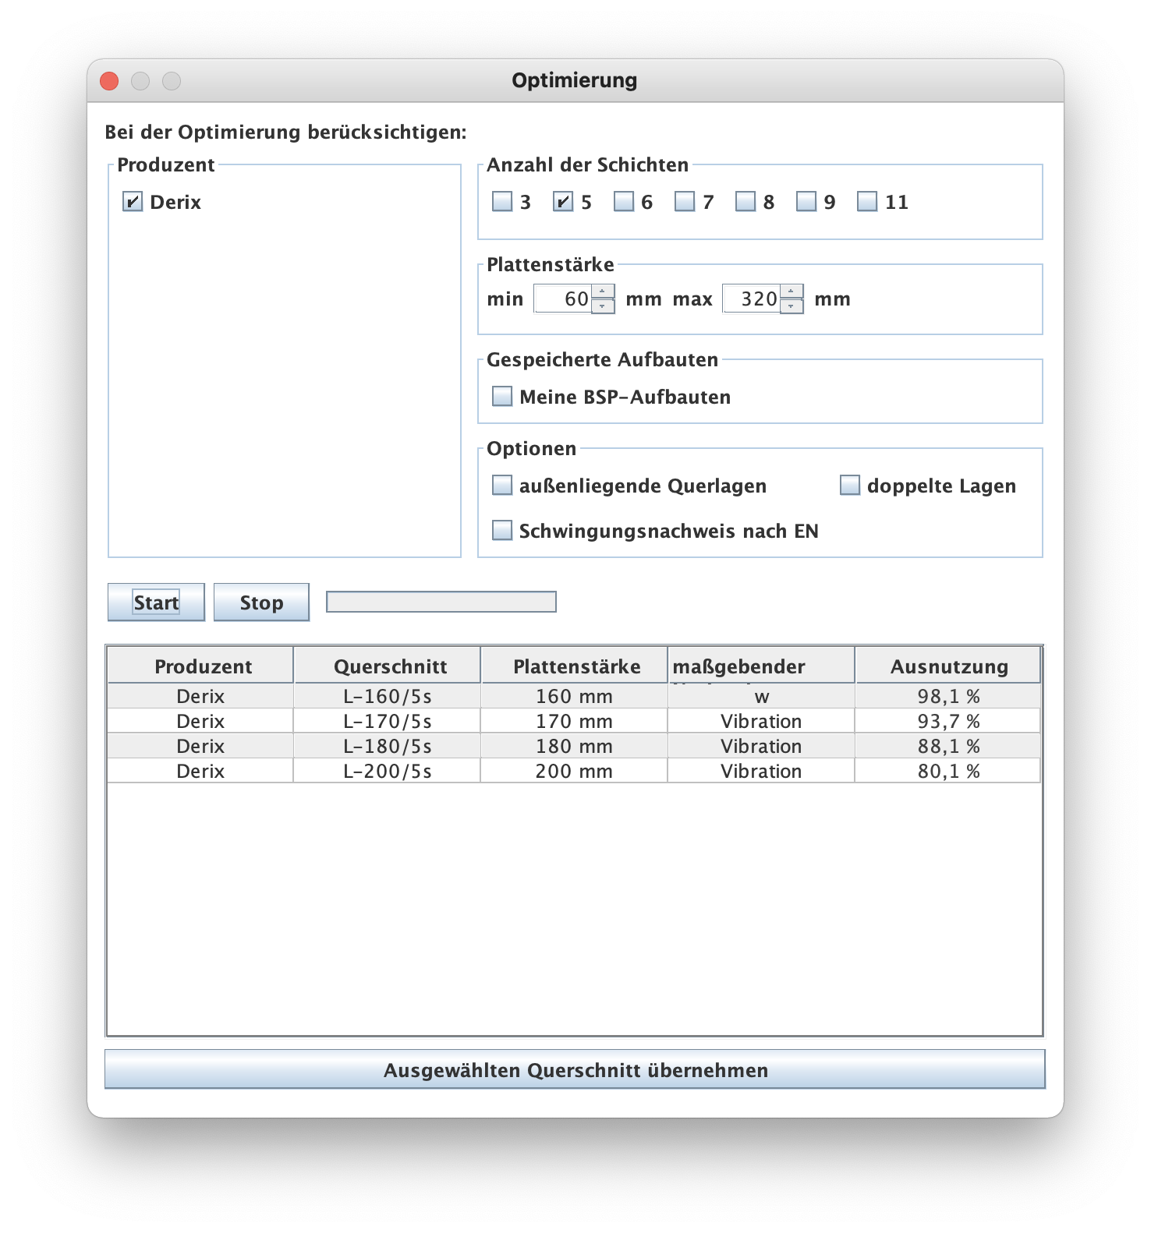This screenshot has width=1151, height=1233.
Task: Click Ausgewählten Querschnitt übernehmen button
Action: [x=575, y=1070]
